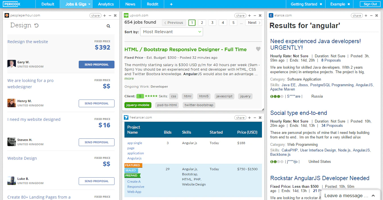383x200 pixels.
Task: Open app single page application Angularjs project
Action: 135,151
